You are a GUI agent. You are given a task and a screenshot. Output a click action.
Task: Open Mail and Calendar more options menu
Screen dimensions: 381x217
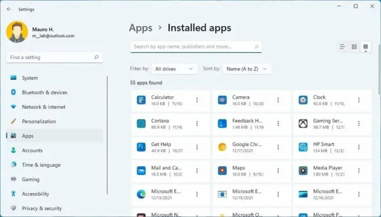[197, 171]
